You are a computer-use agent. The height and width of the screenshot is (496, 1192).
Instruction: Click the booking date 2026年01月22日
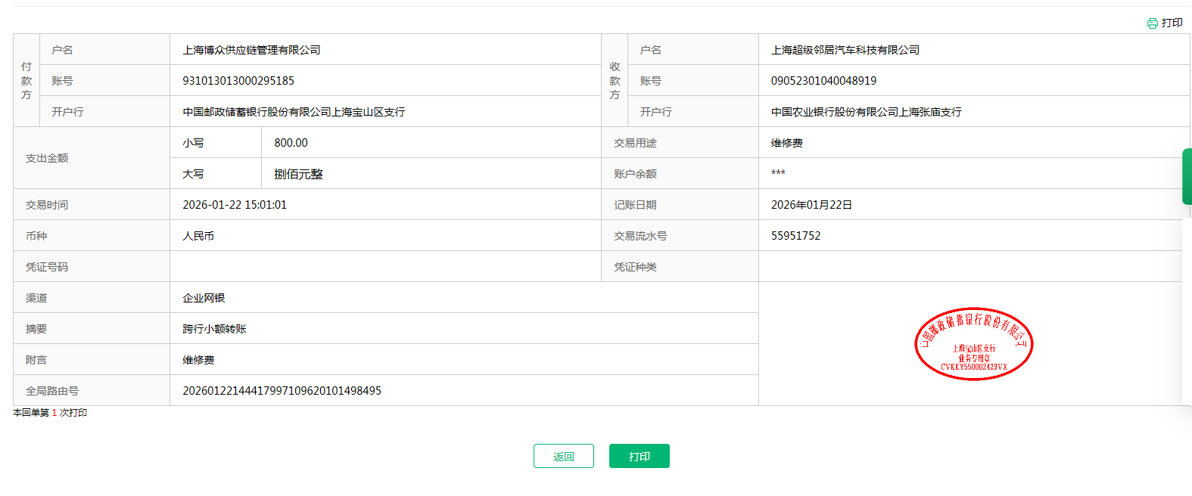[811, 205]
